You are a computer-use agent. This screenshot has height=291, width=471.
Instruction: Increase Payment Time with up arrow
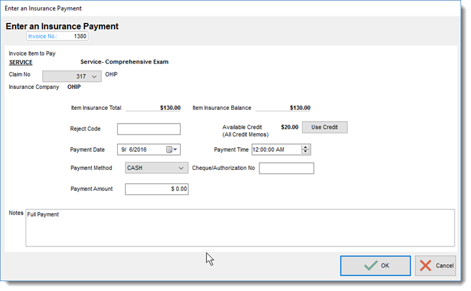[x=305, y=147]
